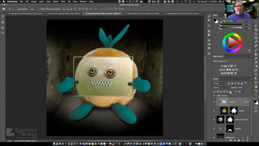Toggle Auto-Select checkbox
Screen dimensions: 259x146
click(17, 9)
